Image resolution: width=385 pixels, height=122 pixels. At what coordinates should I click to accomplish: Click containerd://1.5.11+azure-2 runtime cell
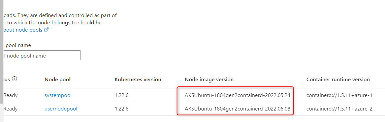tap(339, 109)
